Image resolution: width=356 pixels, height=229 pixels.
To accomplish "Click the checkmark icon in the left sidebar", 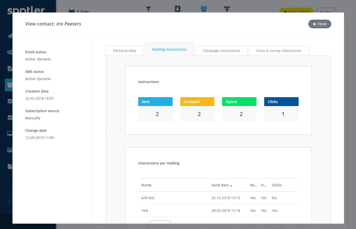I will pyautogui.click(x=10, y=118).
